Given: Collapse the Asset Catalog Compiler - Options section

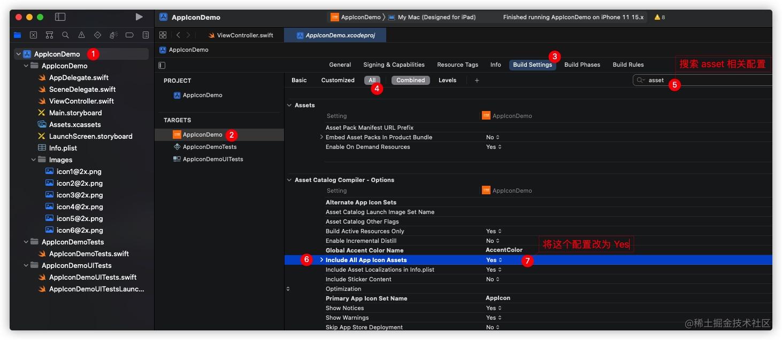Looking at the screenshot, I should pos(289,180).
